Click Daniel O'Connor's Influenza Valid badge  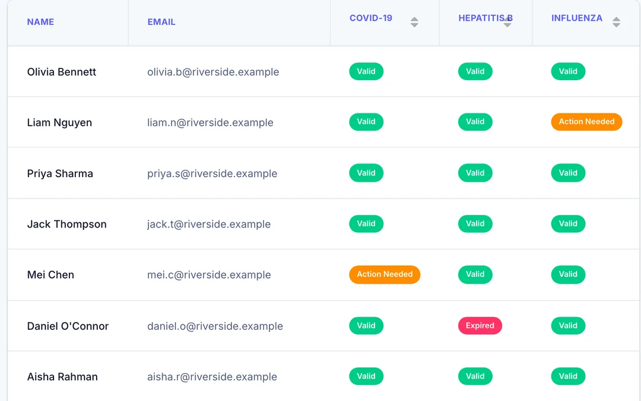pos(568,326)
